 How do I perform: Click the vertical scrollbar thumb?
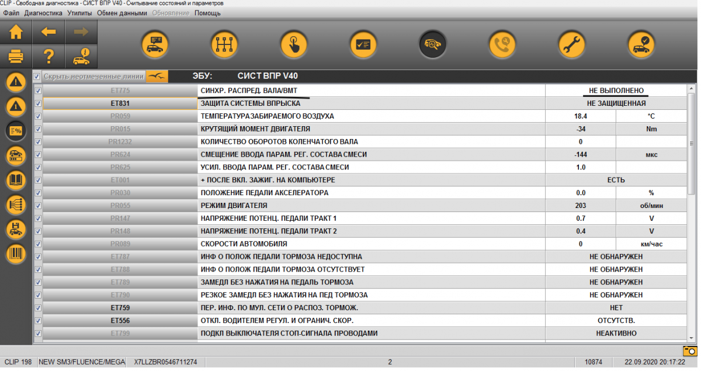692,144
